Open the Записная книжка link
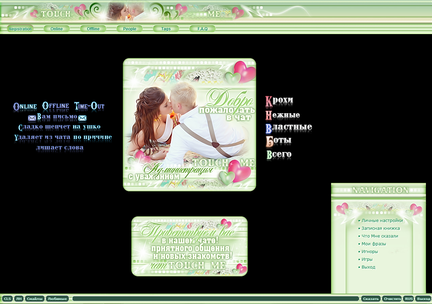This screenshot has height=304, width=432. (380, 228)
